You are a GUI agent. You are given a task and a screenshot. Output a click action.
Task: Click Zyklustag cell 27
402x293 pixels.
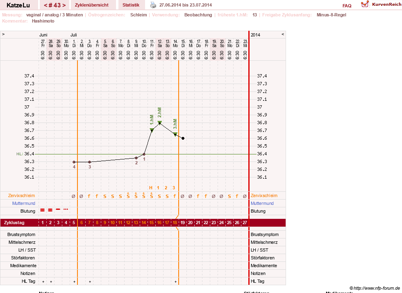pos(245,223)
